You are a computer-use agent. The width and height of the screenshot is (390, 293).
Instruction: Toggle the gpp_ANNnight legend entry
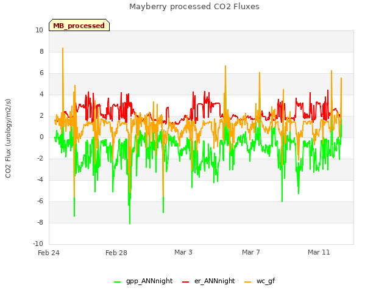click(143, 281)
